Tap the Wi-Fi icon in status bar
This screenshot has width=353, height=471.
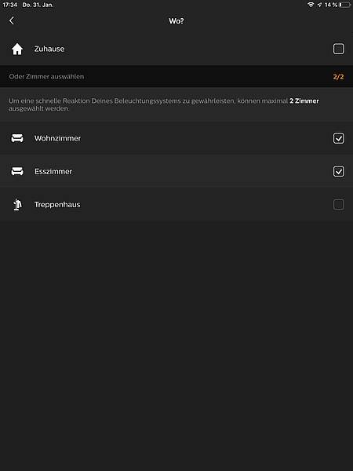pos(311,5)
